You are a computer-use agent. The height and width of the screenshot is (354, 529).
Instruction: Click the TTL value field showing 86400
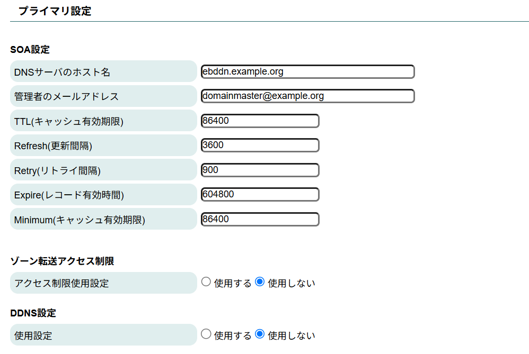260,121
